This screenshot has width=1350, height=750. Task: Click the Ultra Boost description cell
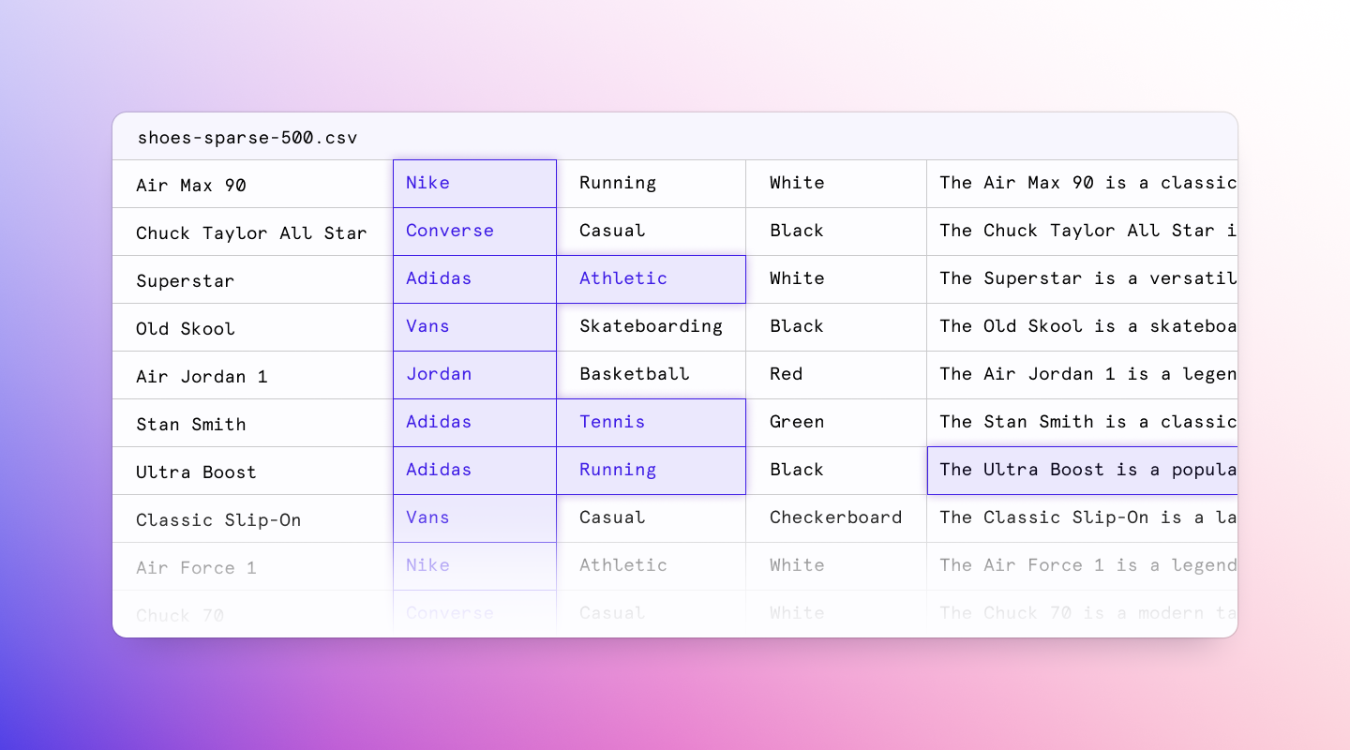(1078, 470)
